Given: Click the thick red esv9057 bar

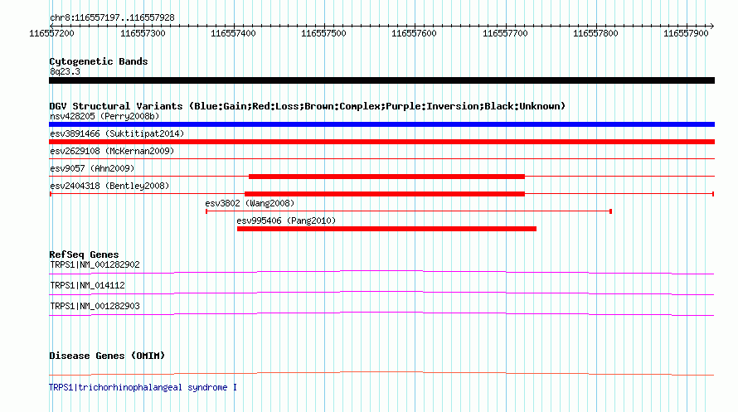Looking at the screenshot, I should pyautogui.click(x=386, y=177).
